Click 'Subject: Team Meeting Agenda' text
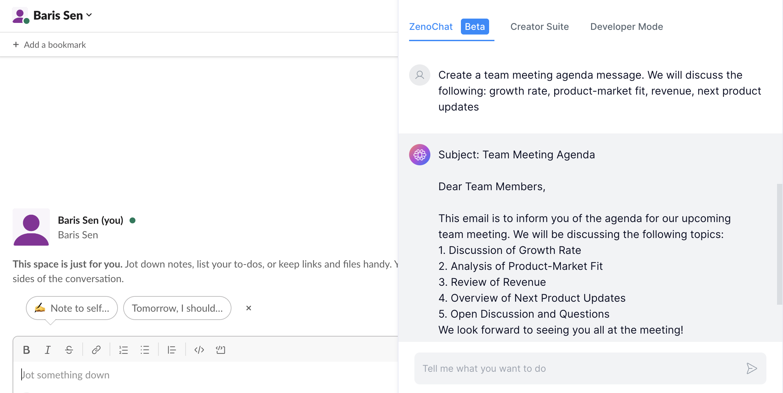783x393 pixels. (x=517, y=155)
